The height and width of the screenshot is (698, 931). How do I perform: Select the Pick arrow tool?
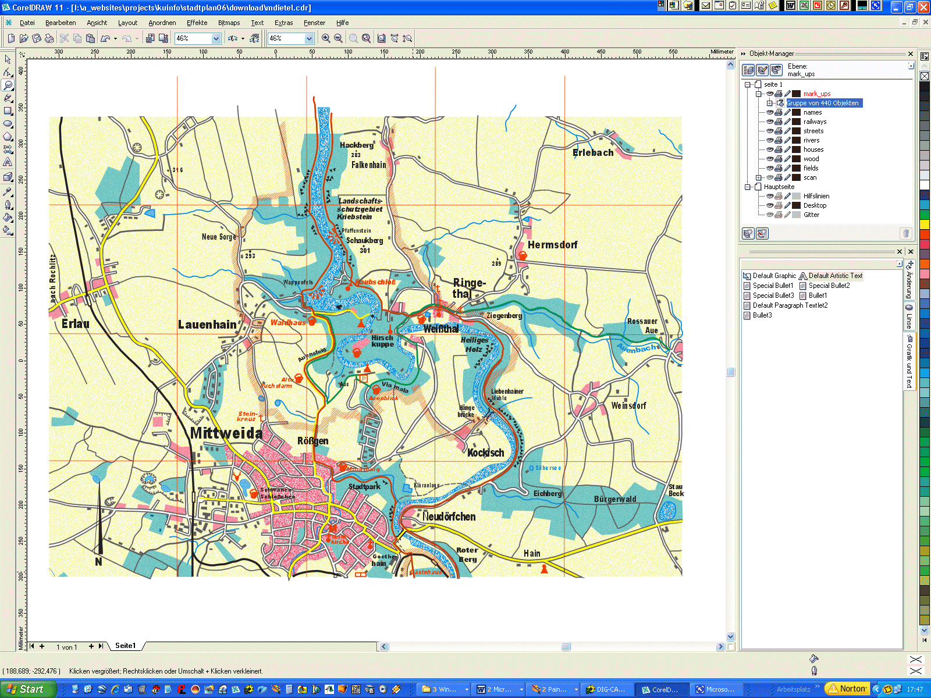point(8,59)
